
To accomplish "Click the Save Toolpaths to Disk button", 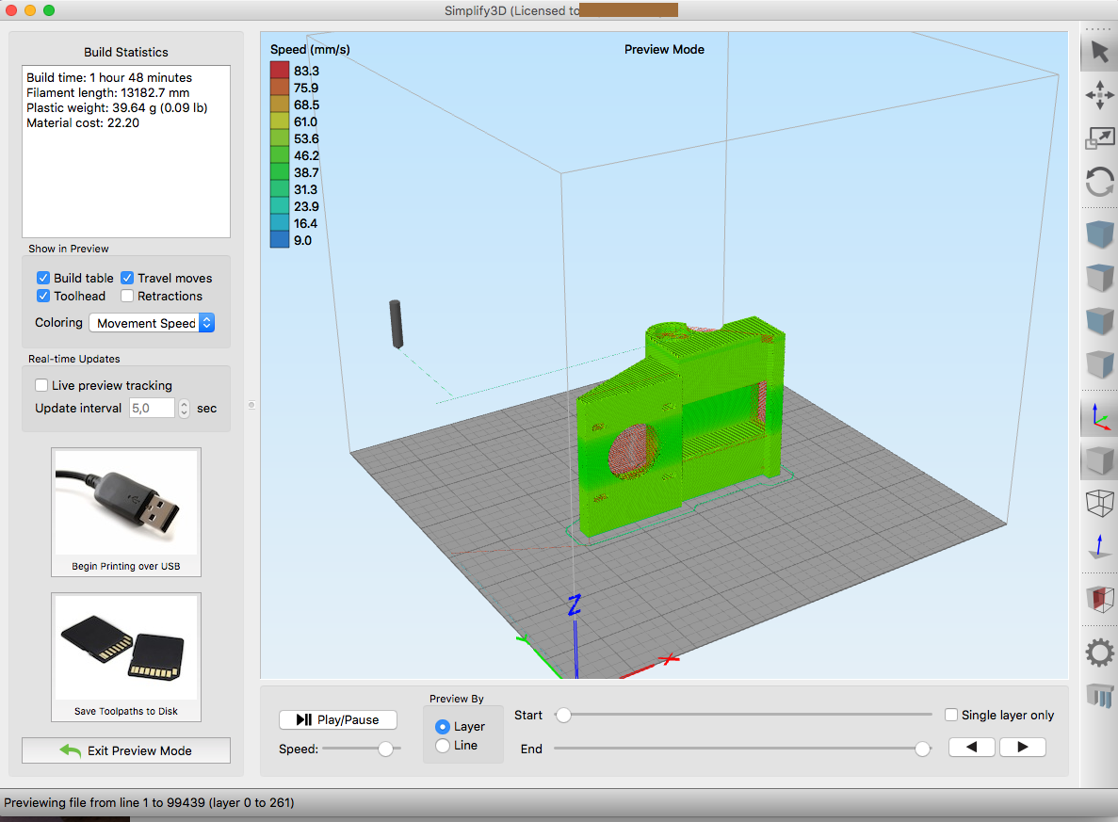I will 126,657.
